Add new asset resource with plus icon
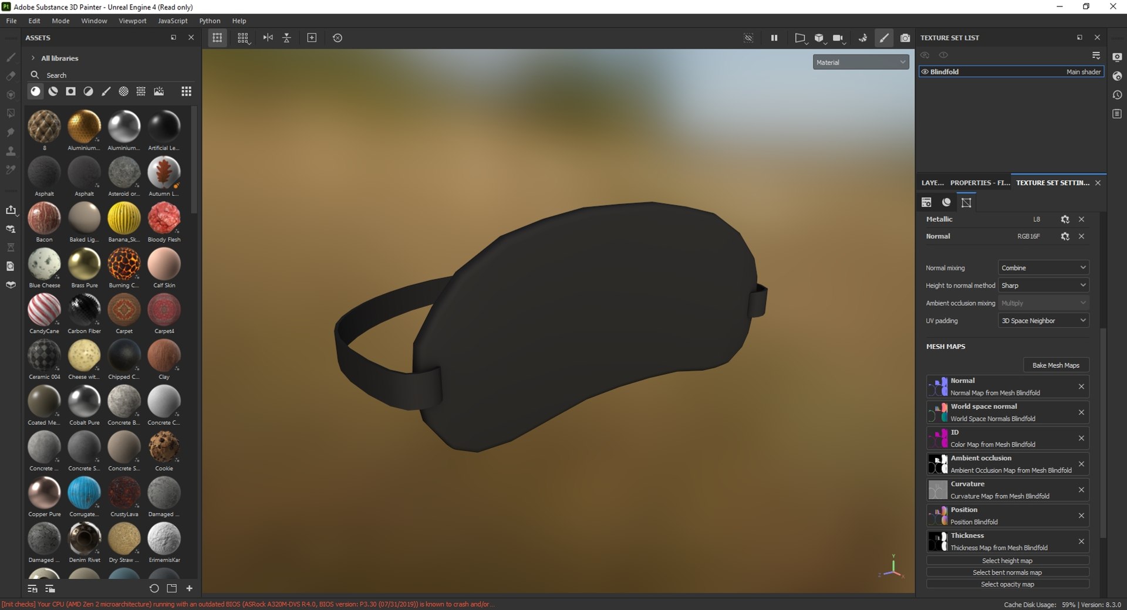Screen dimensions: 1127x610 [x=190, y=588]
